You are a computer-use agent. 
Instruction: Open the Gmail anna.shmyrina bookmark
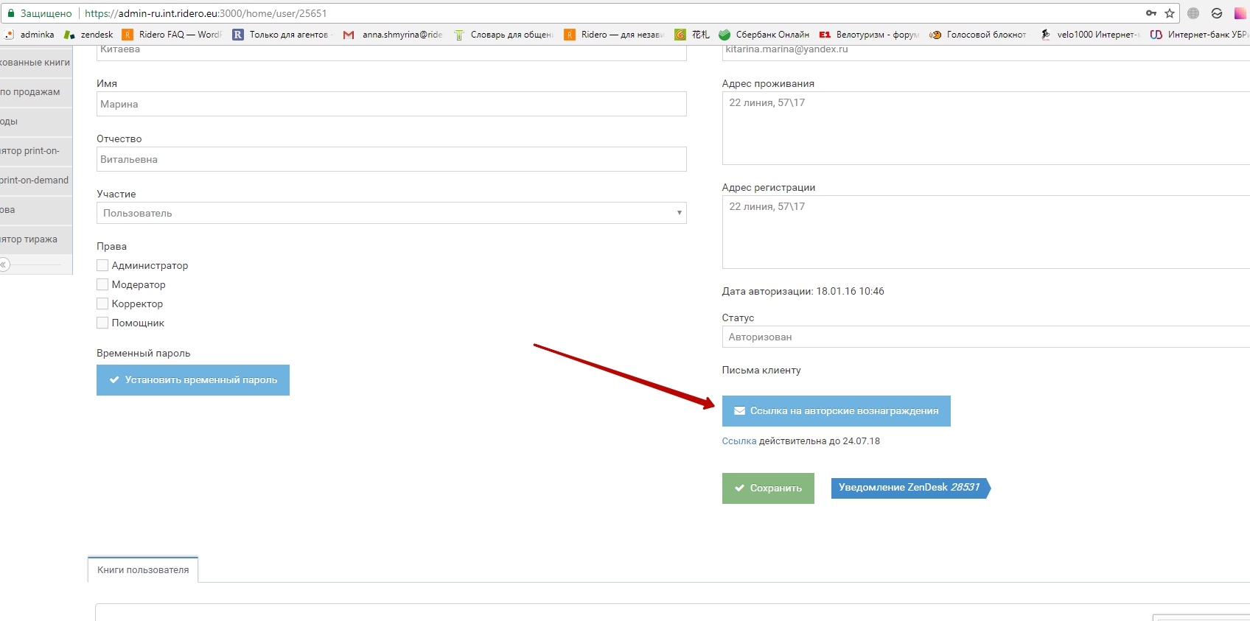[x=394, y=35]
